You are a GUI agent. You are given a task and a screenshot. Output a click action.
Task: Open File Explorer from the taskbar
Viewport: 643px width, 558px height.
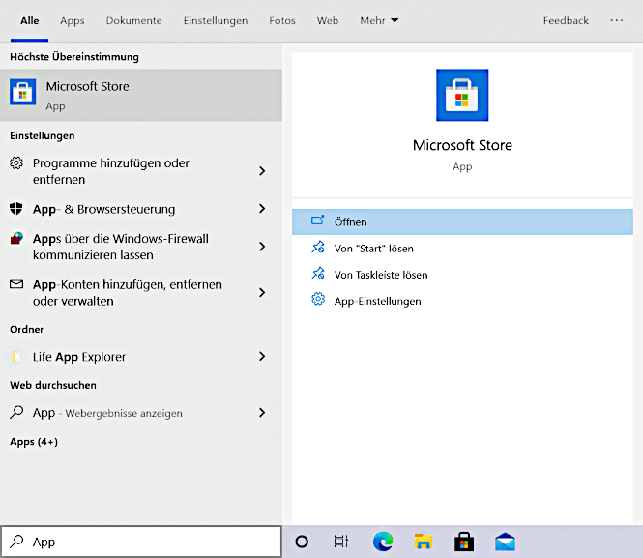[x=423, y=542]
